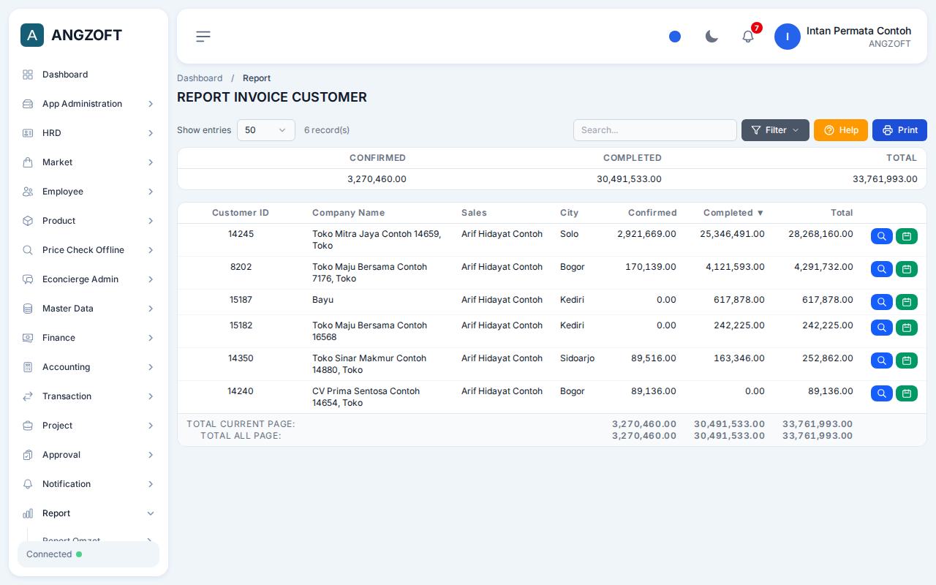Click Employee people icon
Viewport: 936px width, 585px height.
[x=28, y=192]
